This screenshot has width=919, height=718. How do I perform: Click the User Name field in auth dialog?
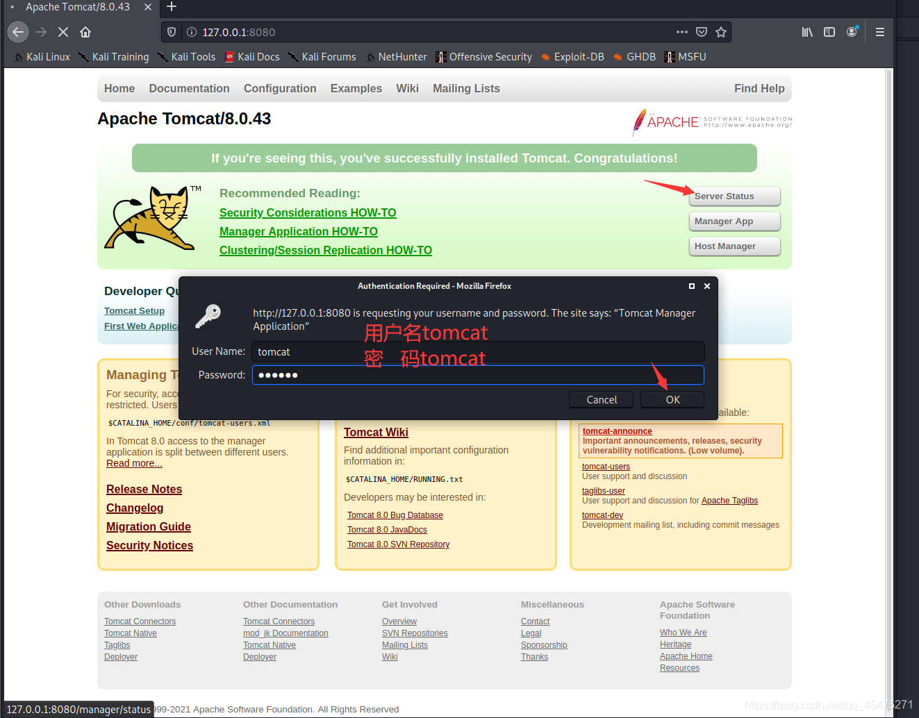(478, 351)
